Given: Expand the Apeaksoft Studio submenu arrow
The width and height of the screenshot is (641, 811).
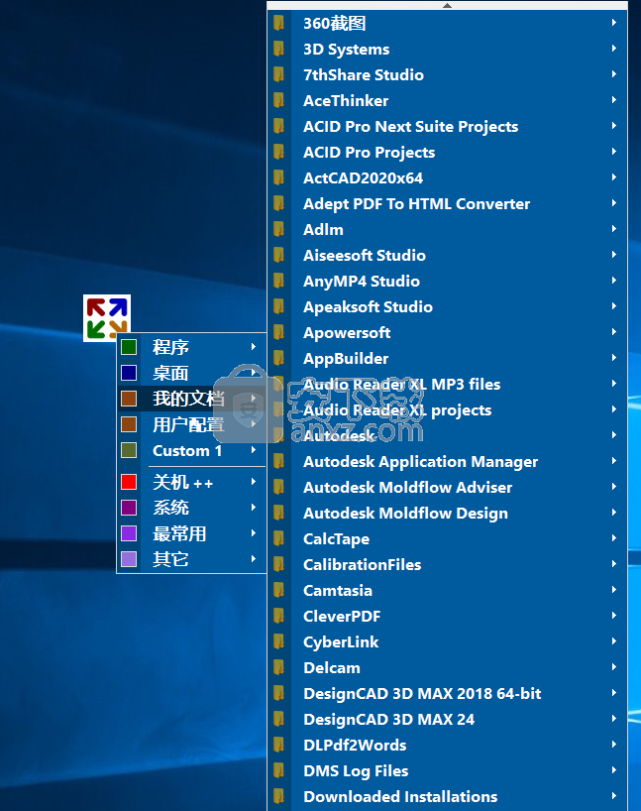Looking at the screenshot, I should (613, 305).
